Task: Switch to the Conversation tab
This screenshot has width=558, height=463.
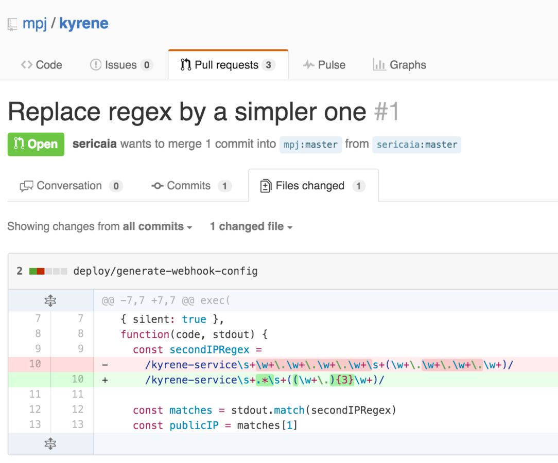Action: tap(71, 186)
